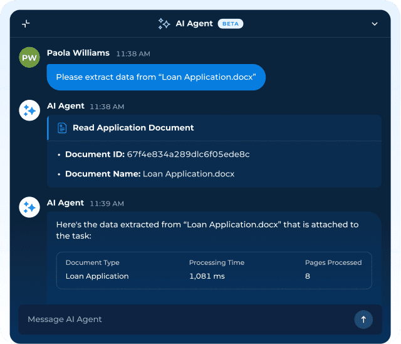Click the PW avatar of Paola Williams
401x344 pixels.
pos(29,57)
